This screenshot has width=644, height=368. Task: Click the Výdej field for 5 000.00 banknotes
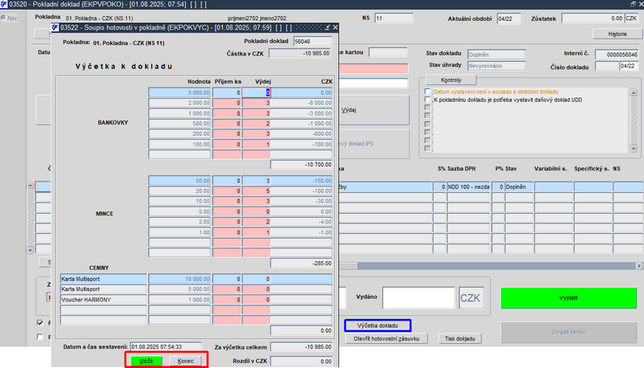256,92
